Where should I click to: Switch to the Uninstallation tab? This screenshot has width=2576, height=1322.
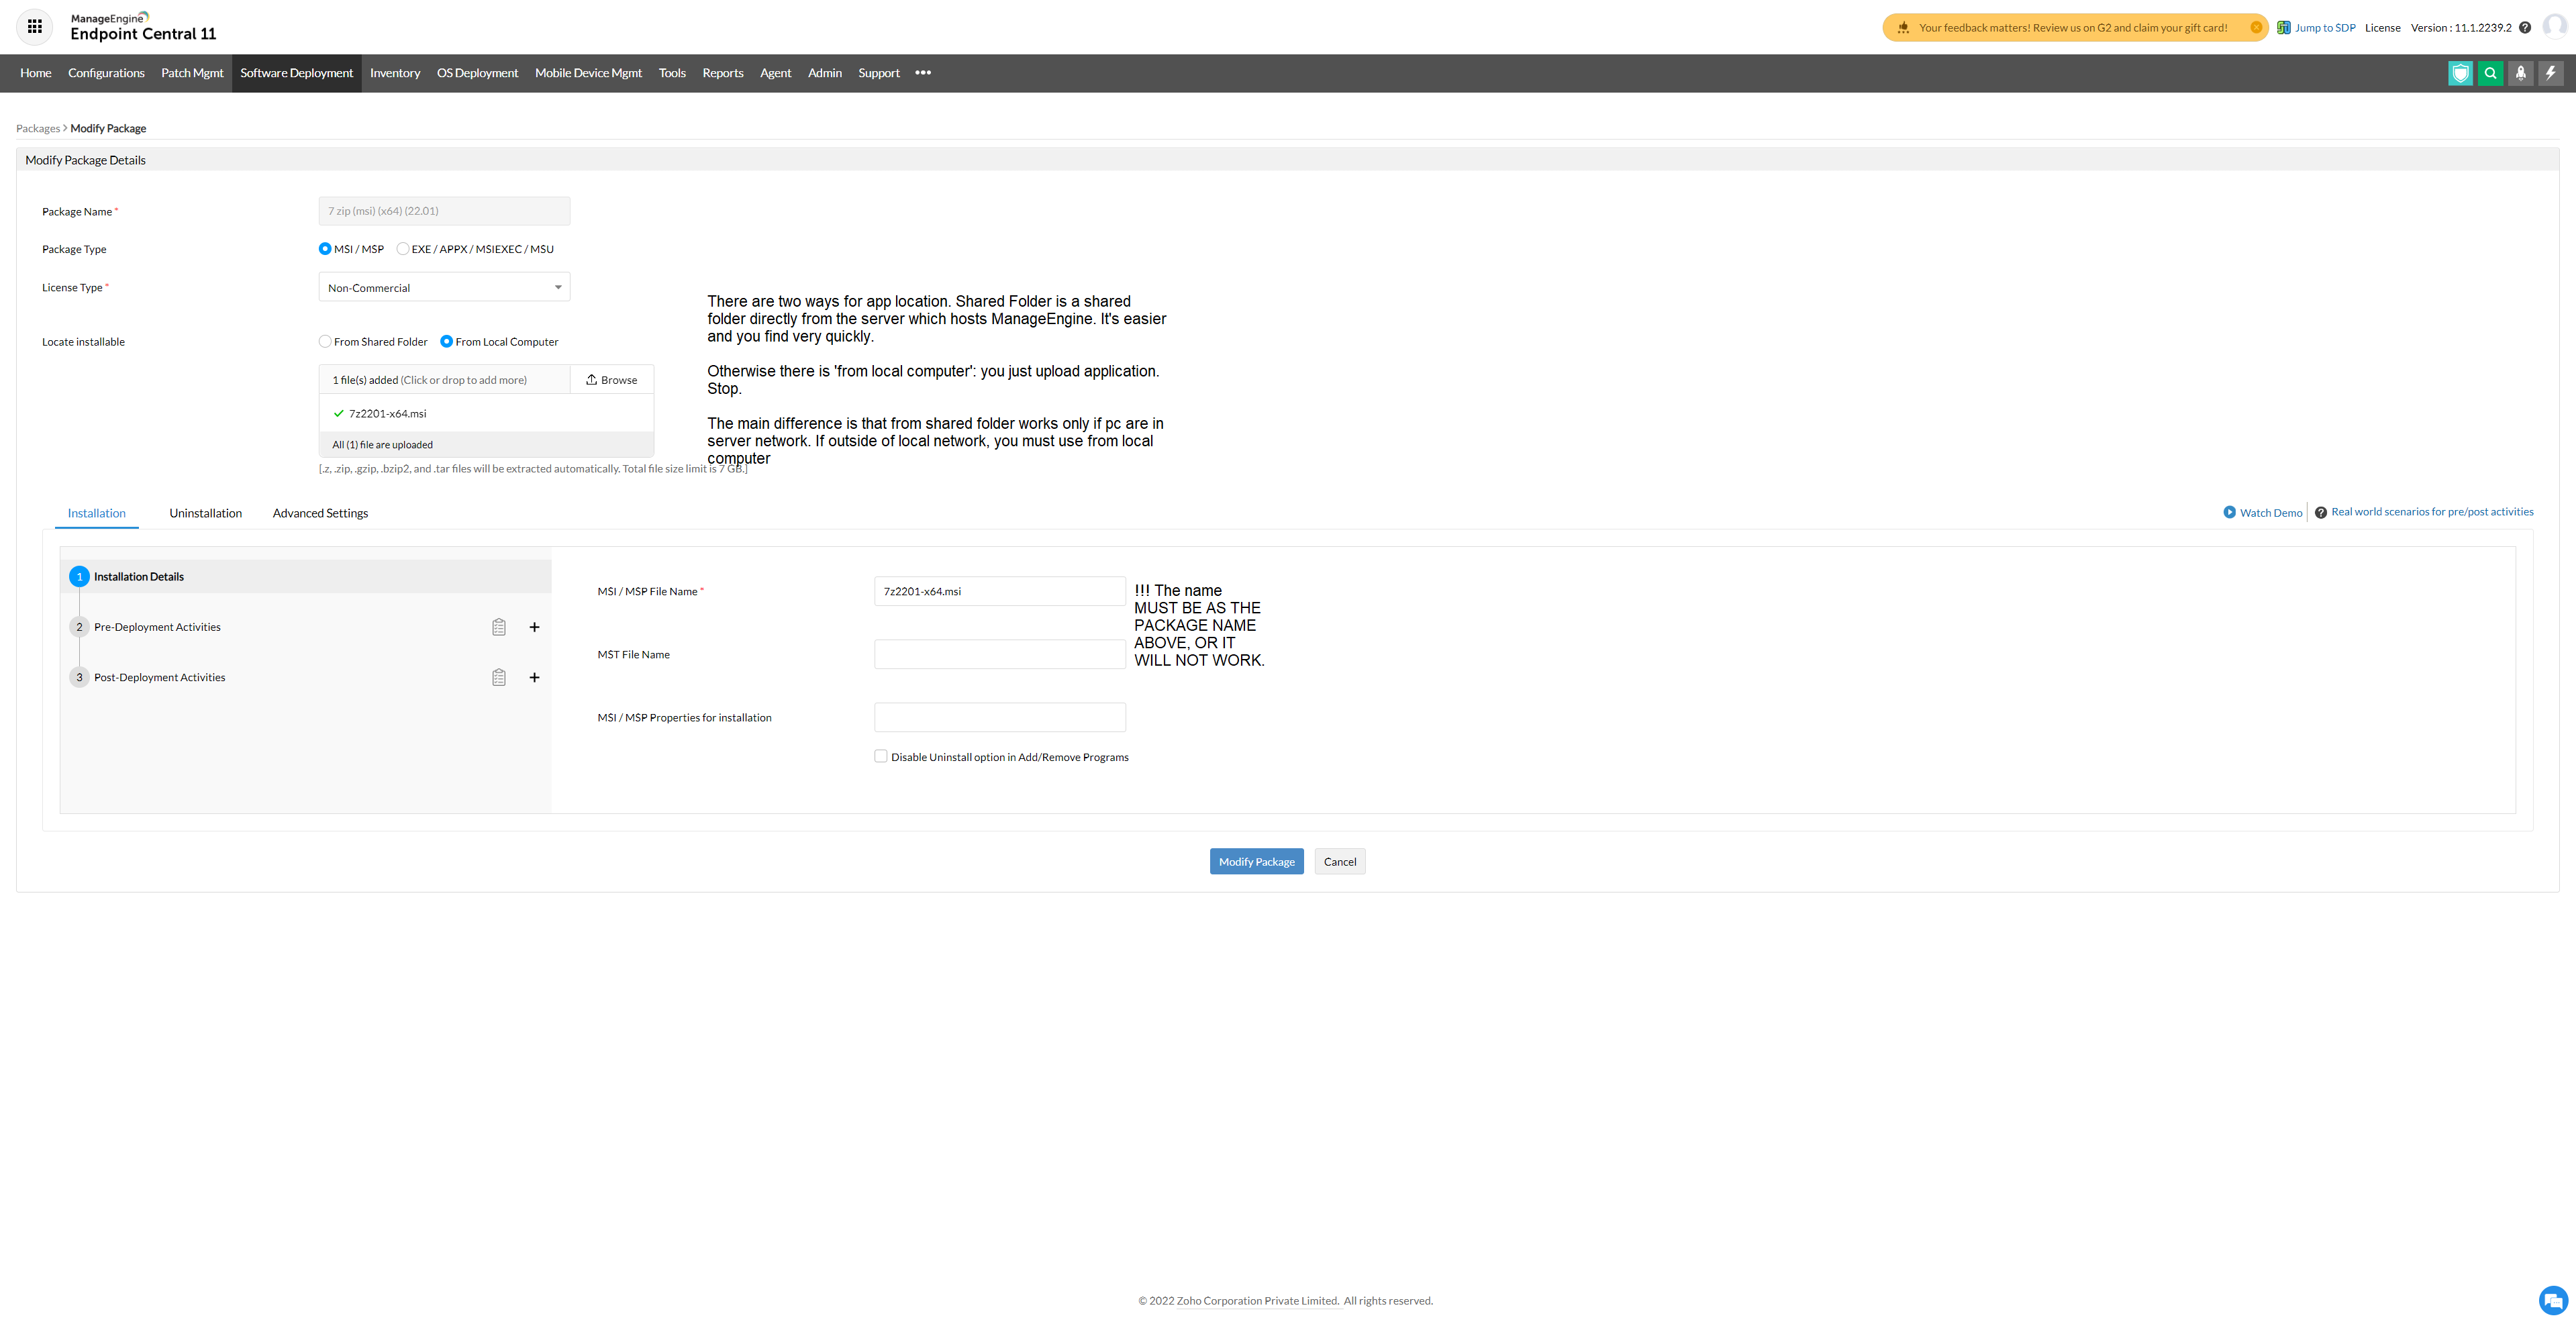[205, 513]
